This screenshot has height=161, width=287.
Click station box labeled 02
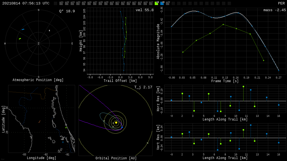tap(67, 3)
